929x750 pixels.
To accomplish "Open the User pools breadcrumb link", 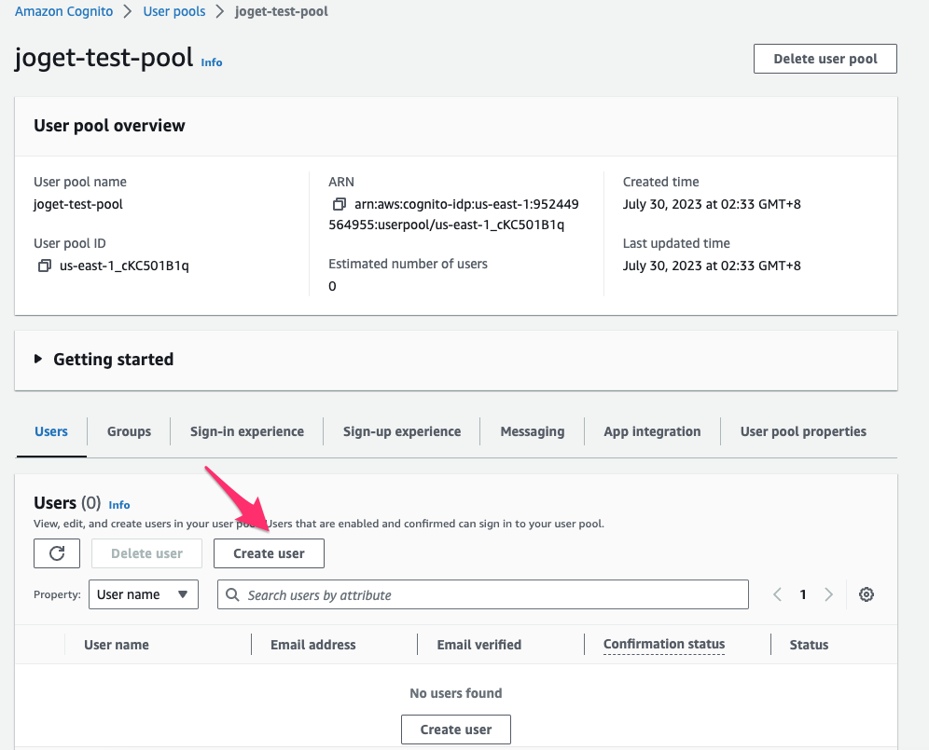I will pos(174,11).
